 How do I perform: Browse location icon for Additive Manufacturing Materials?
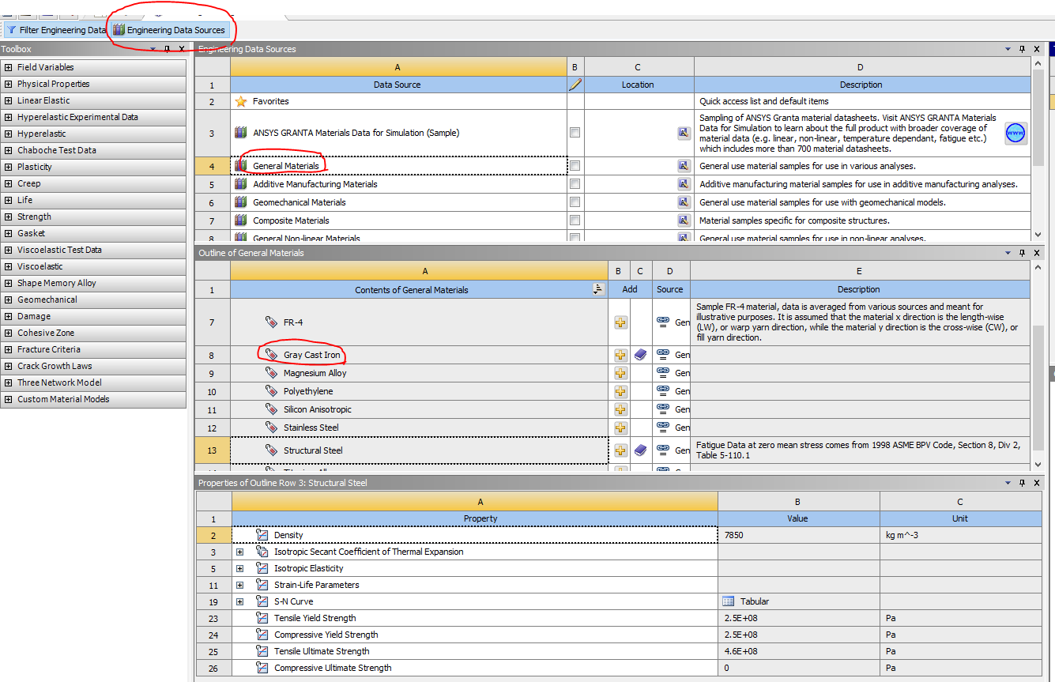(x=684, y=184)
